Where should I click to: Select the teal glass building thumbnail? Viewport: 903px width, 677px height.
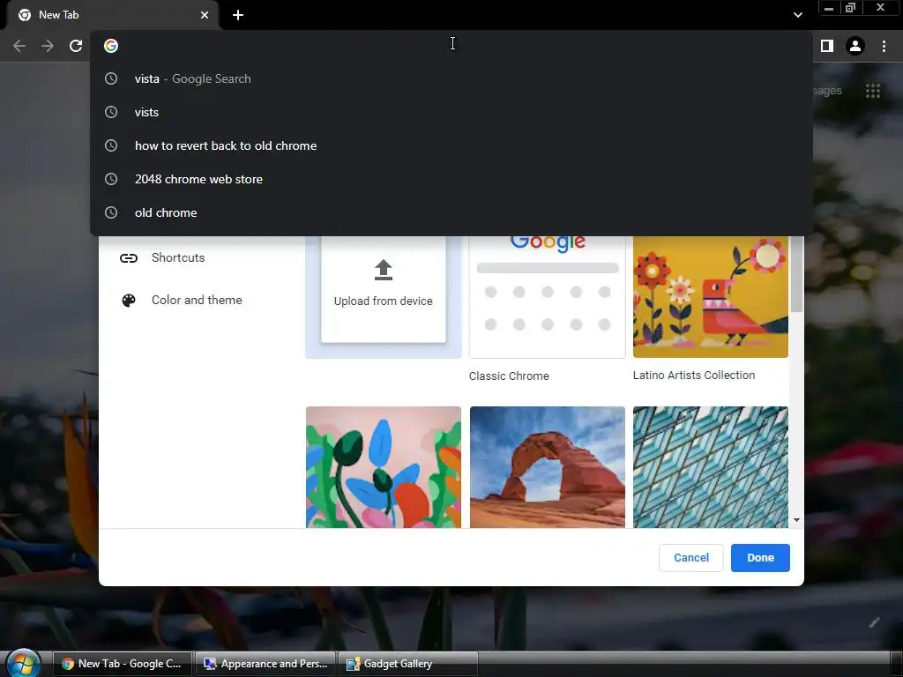click(x=711, y=467)
